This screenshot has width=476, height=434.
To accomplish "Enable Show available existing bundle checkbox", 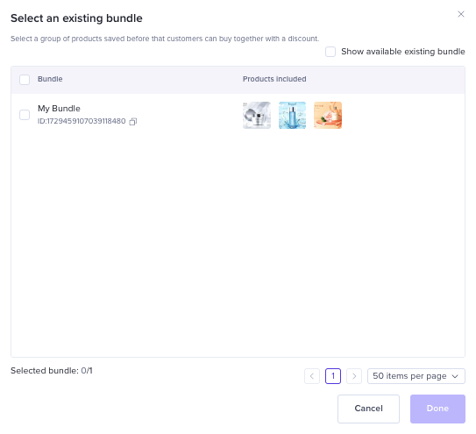I will click(x=330, y=52).
